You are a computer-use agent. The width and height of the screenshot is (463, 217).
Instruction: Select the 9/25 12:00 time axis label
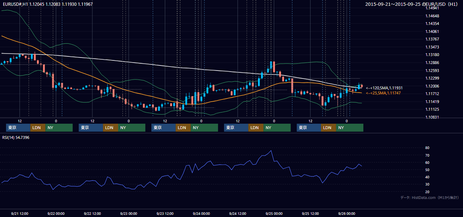(x=310, y=213)
